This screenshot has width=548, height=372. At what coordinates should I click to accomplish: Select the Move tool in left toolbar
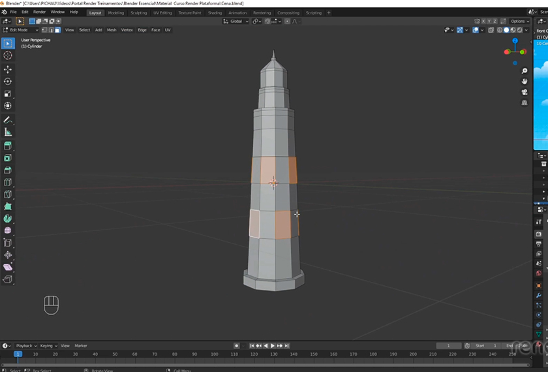(8, 69)
